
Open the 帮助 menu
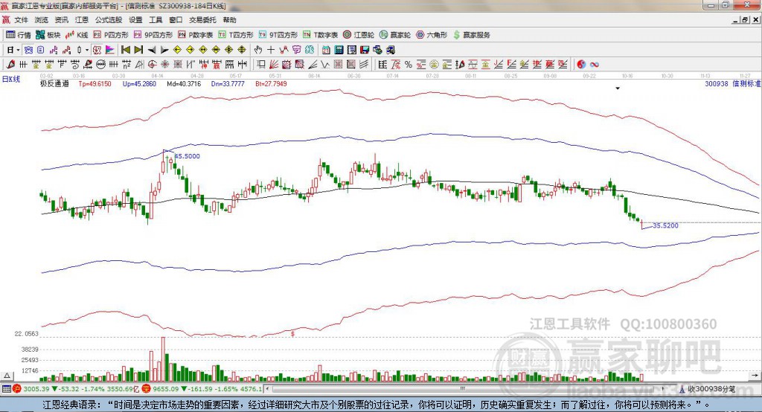point(229,20)
